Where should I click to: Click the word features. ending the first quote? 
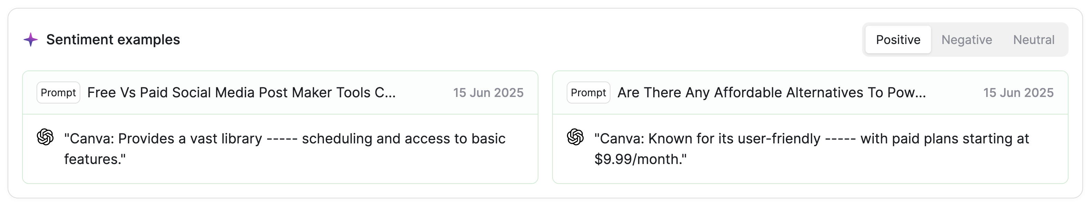(x=95, y=159)
